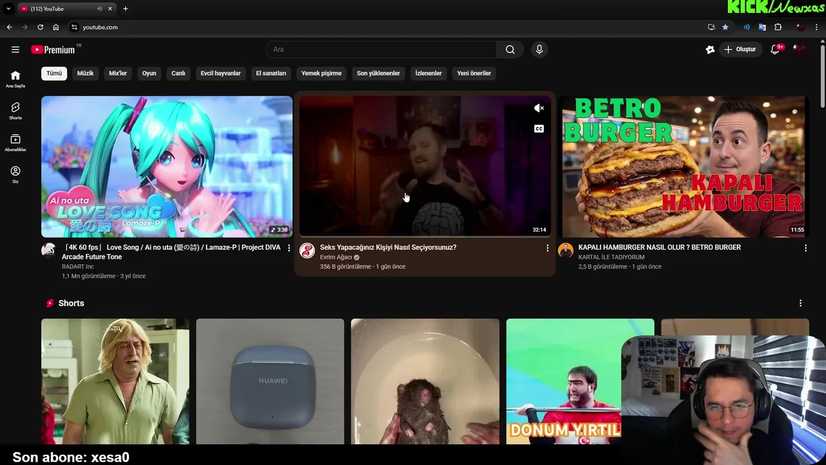
Task: Open the hamburger guide menu
Action: (x=15, y=50)
